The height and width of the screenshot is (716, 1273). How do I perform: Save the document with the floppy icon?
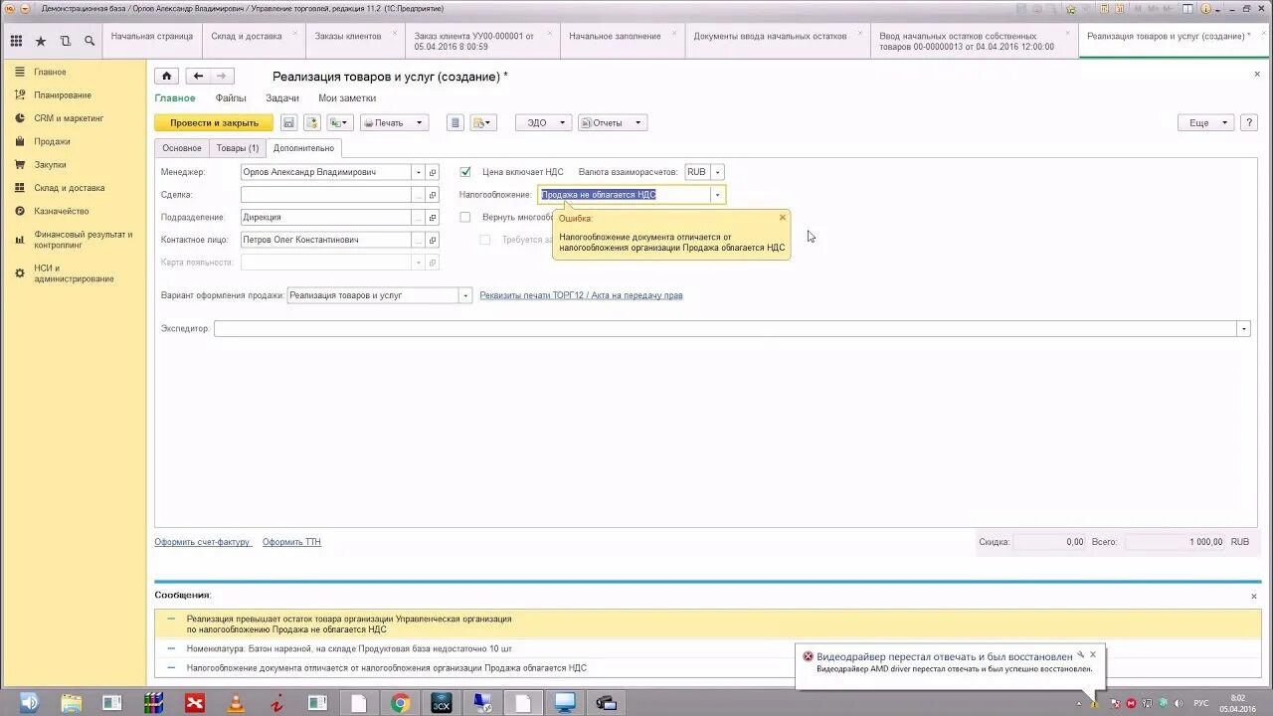(x=288, y=122)
